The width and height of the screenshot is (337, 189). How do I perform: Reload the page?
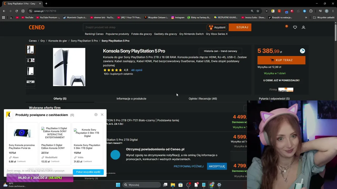point(17,11)
